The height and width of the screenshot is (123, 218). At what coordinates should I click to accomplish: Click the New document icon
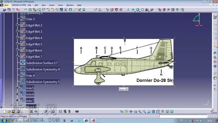5,112
